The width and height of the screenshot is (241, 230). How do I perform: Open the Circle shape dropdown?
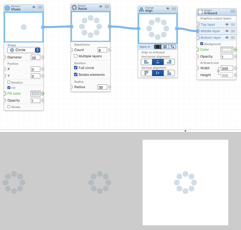(x=24, y=50)
